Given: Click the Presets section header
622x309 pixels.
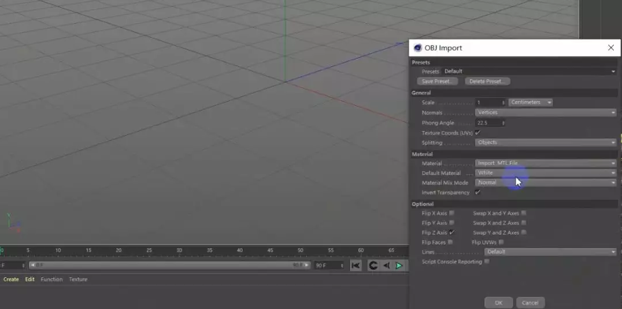Looking at the screenshot, I should tap(514, 62).
